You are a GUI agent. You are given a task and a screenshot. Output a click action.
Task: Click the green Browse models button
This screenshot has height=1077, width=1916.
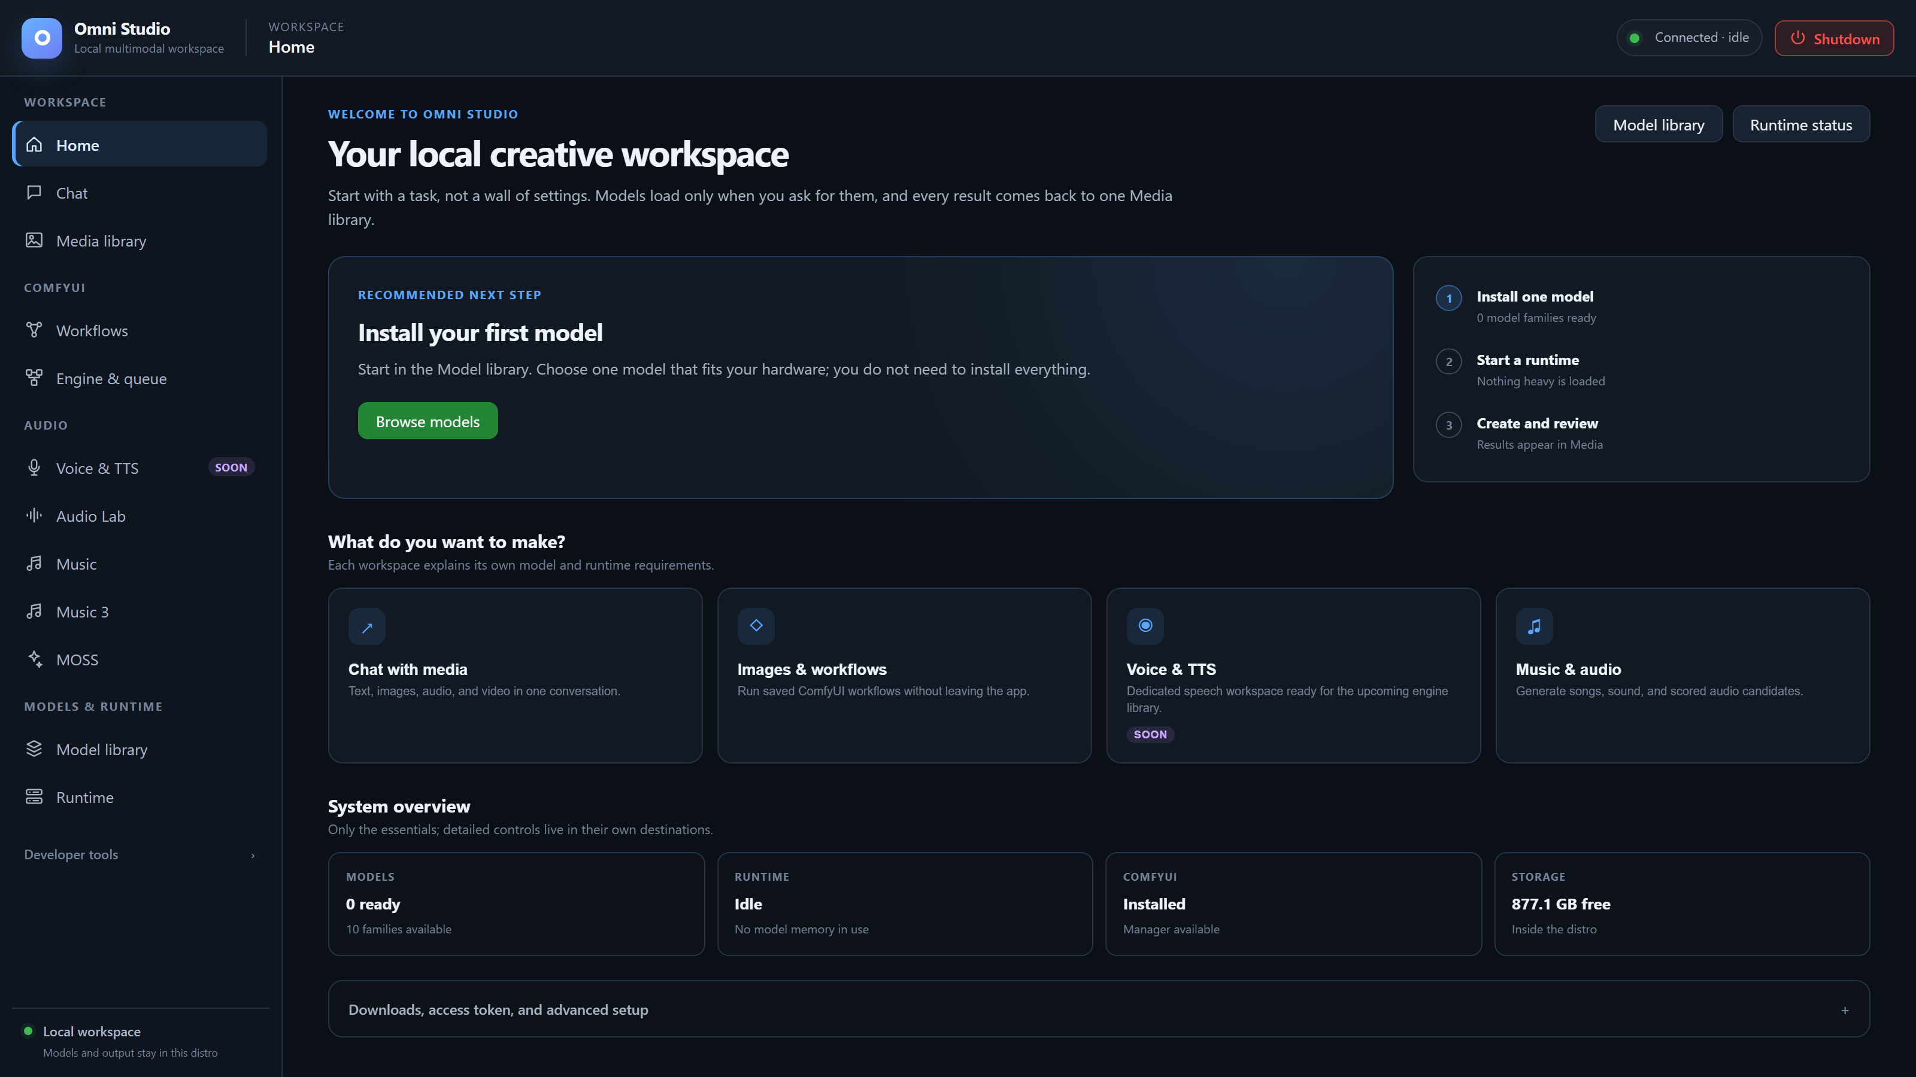pyautogui.click(x=428, y=421)
